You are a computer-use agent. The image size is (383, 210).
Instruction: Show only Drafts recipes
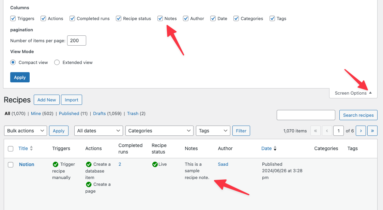click(99, 113)
